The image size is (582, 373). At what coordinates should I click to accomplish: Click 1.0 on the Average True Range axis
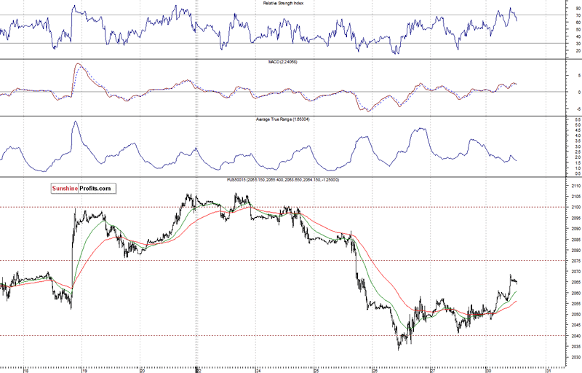point(578,168)
